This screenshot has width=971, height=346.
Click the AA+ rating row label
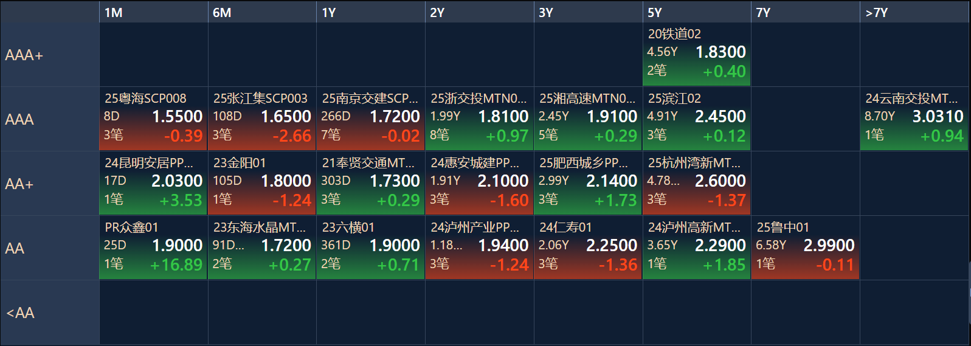click(x=50, y=184)
